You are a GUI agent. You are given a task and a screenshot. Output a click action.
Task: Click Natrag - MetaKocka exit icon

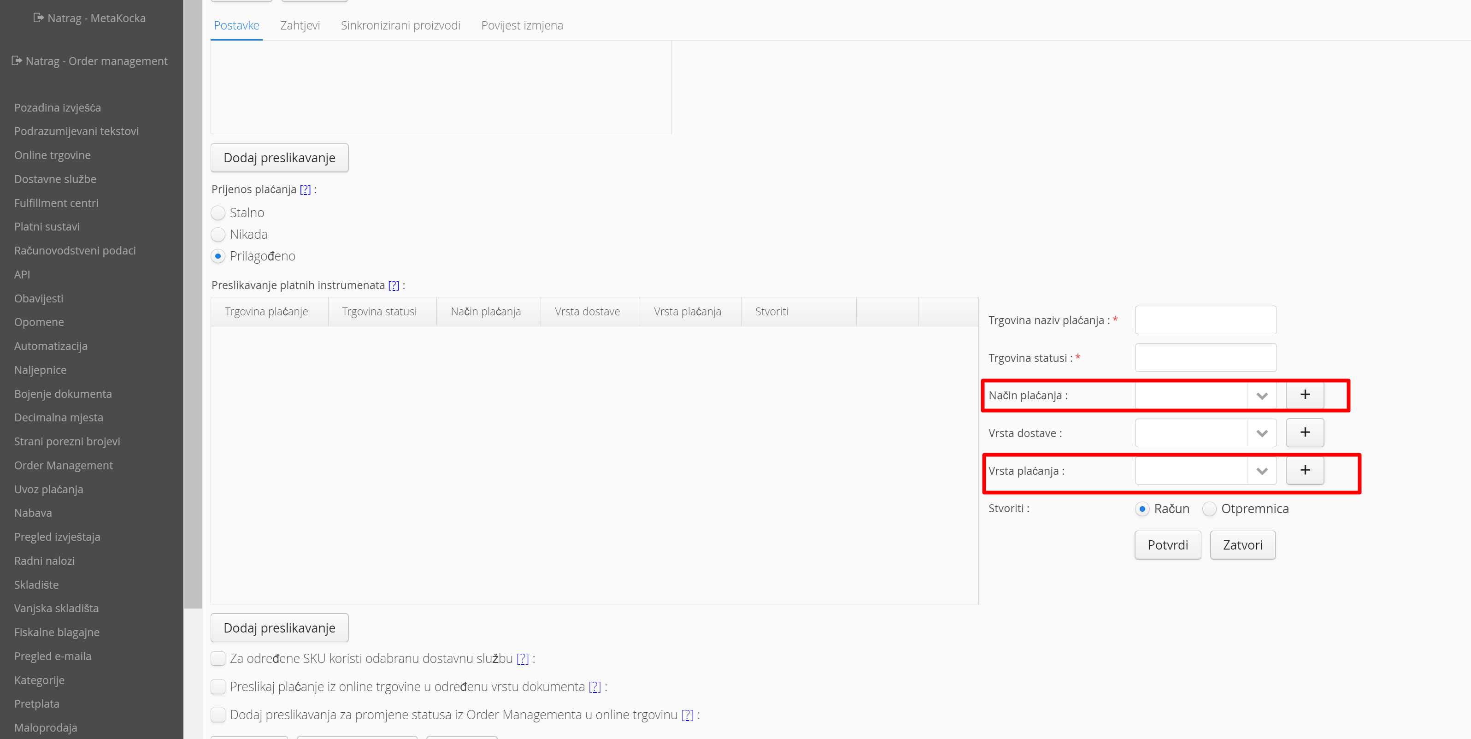(38, 18)
